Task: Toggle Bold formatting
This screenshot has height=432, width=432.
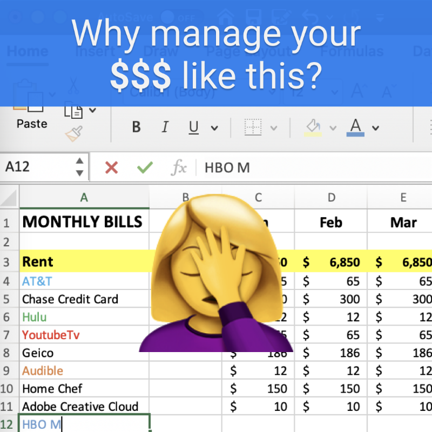Action: tap(136, 127)
